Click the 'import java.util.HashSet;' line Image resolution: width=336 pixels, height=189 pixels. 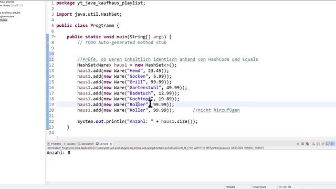(89, 14)
